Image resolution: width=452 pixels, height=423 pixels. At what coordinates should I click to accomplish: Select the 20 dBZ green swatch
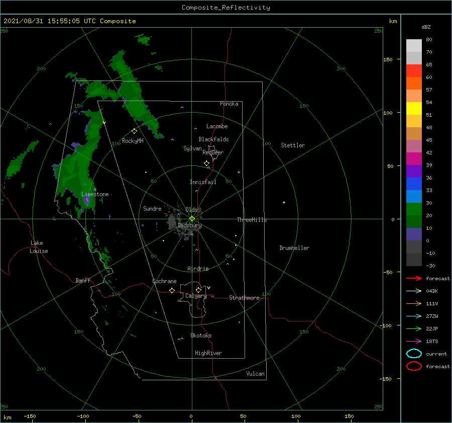pyautogui.click(x=414, y=221)
